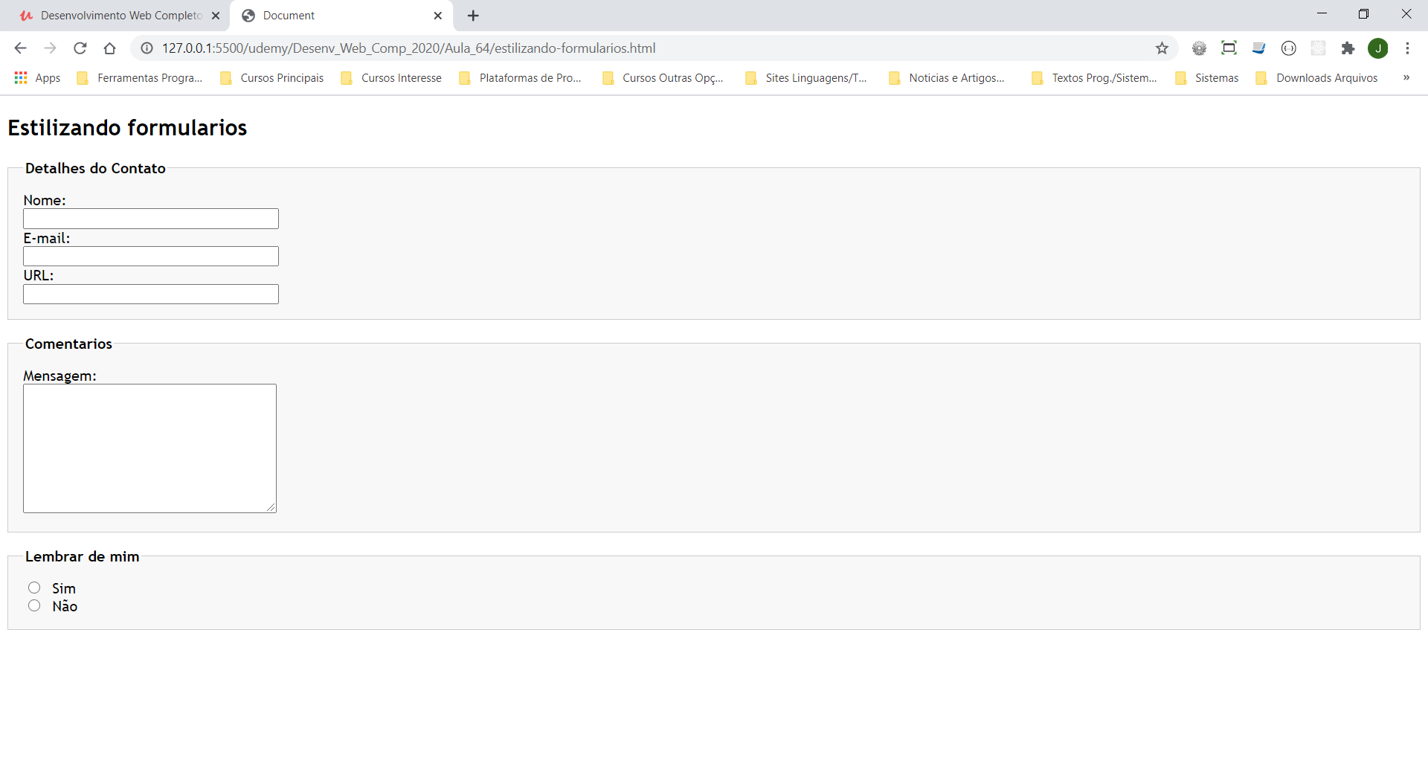This screenshot has width=1428, height=766.
Task: Open the Cursos Interesse bookmark folder
Action: 391,78
